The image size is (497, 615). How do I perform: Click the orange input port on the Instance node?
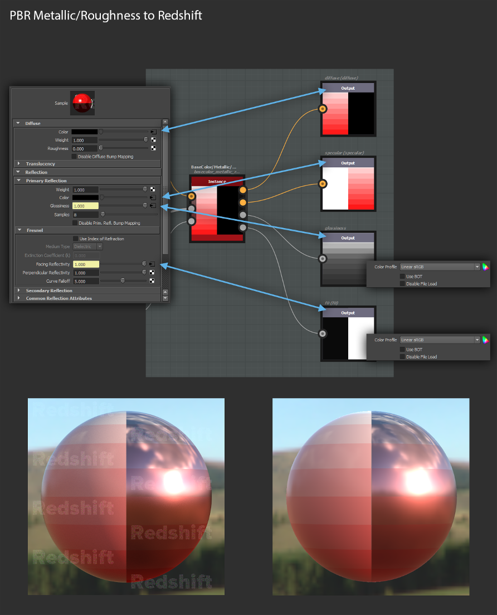(x=191, y=196)
